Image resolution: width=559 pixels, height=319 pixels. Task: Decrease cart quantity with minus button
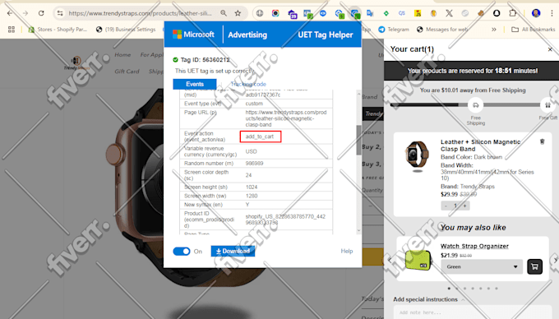point(446,206)
